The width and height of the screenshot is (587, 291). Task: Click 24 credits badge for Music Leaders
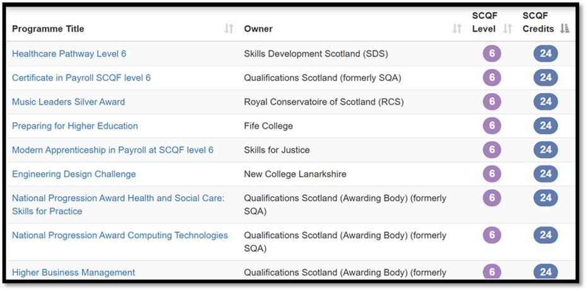pos(546,102)
